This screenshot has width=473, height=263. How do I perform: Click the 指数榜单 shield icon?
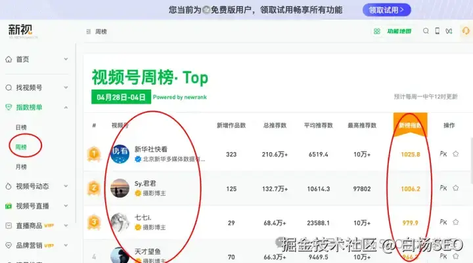coord(9,108)
